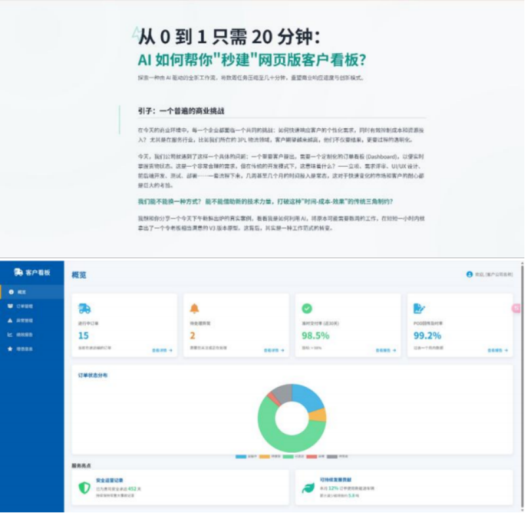Click the star icon for 增值服务

(x=9, y=349)
